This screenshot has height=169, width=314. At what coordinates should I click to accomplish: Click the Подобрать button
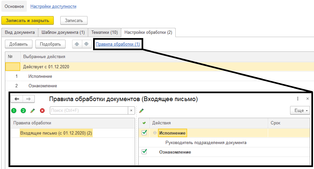coord(50,44)
